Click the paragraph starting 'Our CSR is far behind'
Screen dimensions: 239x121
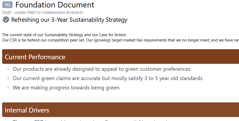pyautogui.click(x=121, y=40)
